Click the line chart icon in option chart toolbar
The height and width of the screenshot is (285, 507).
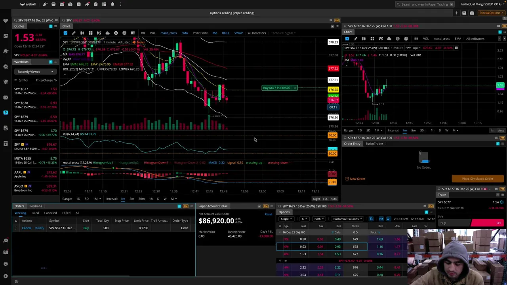347,39
